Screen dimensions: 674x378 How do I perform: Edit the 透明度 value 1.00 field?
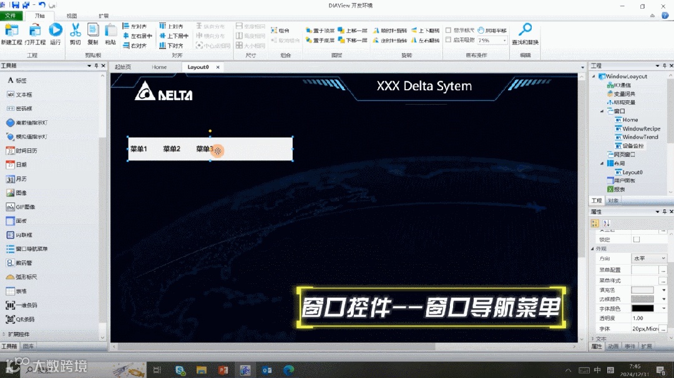pyautogui.click(x=649, y=318)
